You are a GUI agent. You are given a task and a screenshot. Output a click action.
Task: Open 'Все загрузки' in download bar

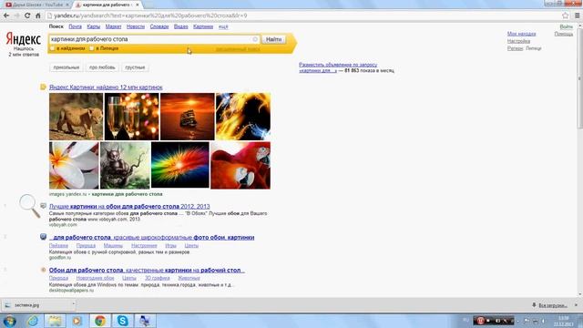pos(553,305)
